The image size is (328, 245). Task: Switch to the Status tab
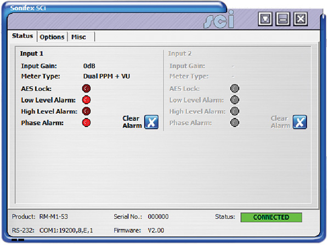pyautogui.click(x=22, y=36)
